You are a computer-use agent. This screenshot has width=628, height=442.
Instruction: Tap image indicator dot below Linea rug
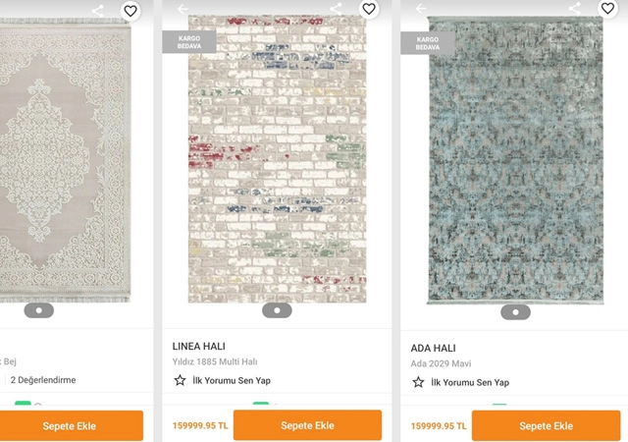[x=277, y=310]
